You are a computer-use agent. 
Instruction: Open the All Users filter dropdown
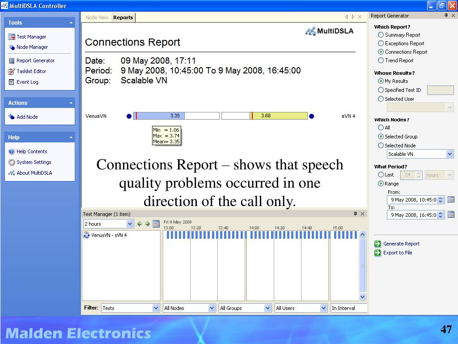(323, 308)
